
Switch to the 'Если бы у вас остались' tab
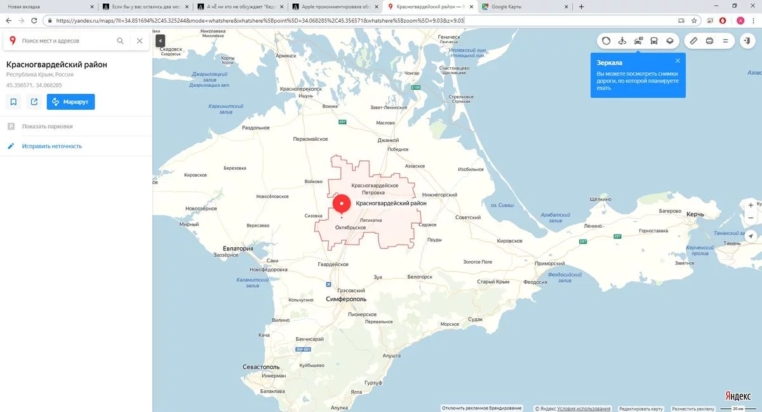145,6
